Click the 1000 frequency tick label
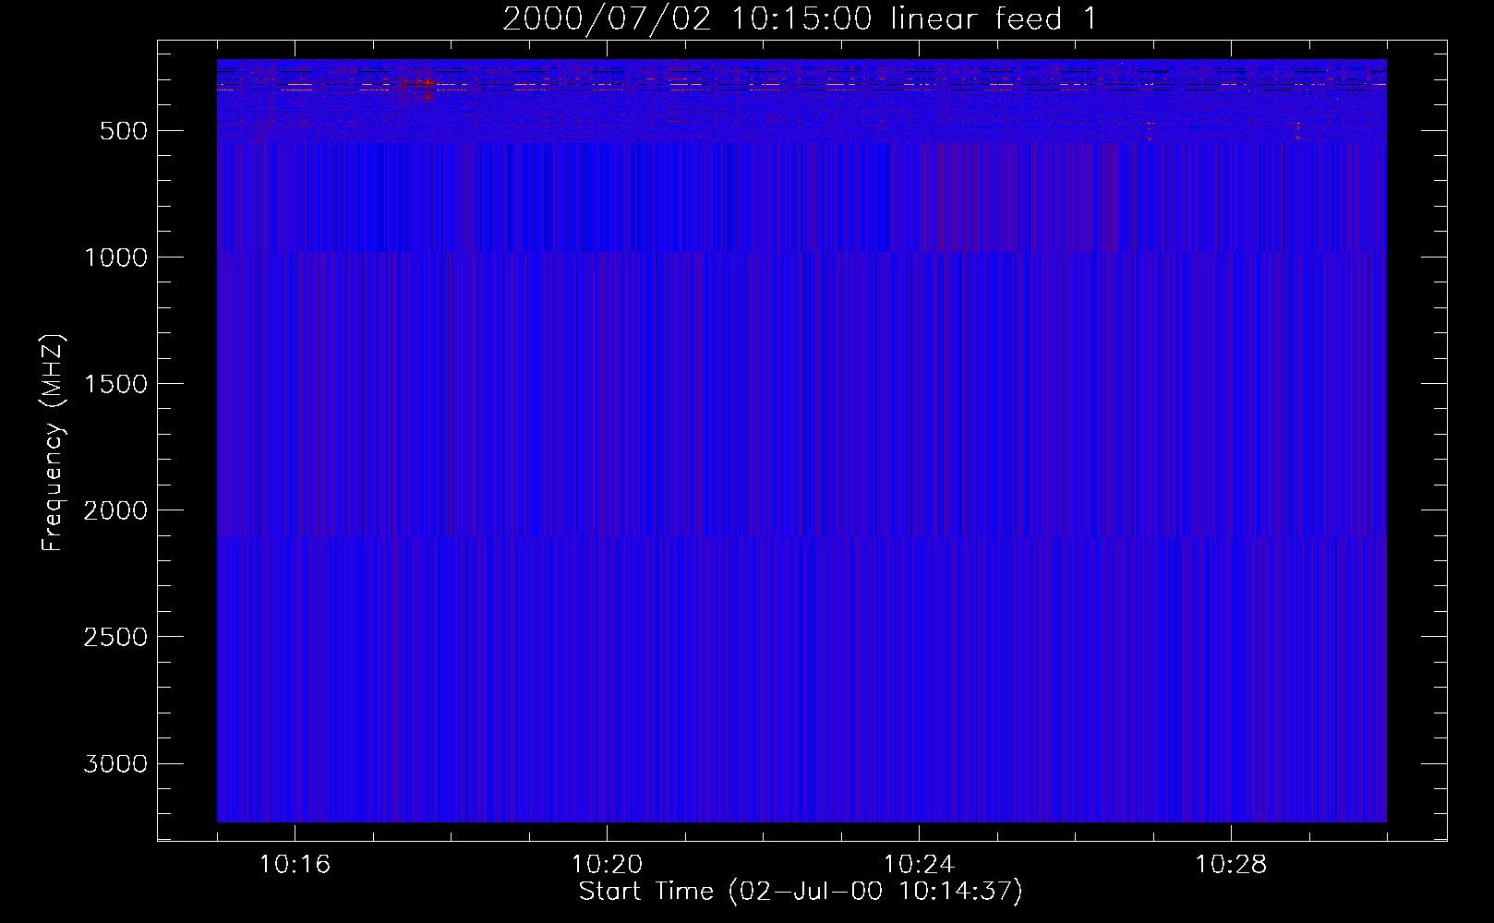1494x923 pixels. 115,258
